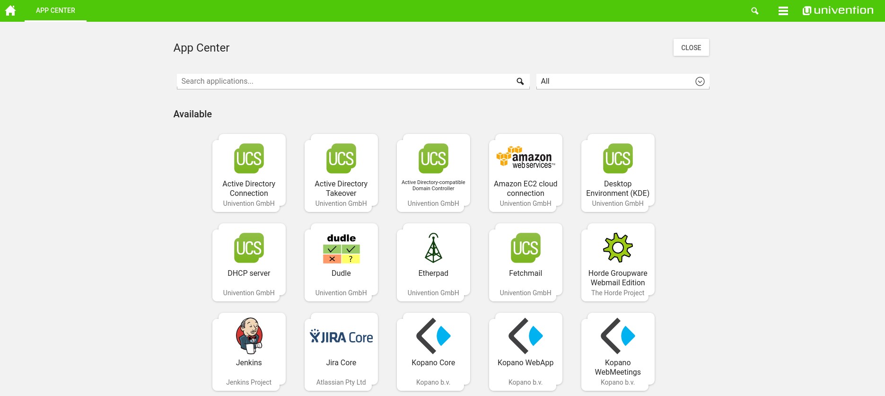
Task: Click the Jira Core name text
Action: tap(341, 362)
